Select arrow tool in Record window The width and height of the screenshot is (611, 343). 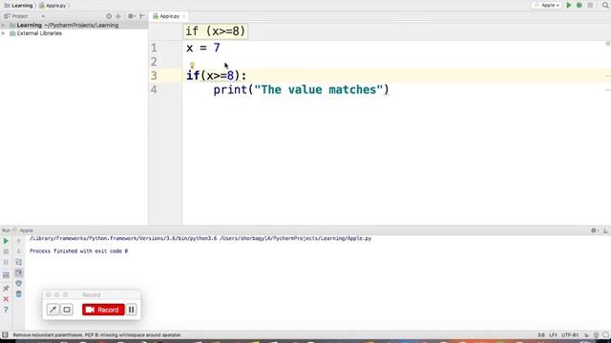click(x=53, y=310)
